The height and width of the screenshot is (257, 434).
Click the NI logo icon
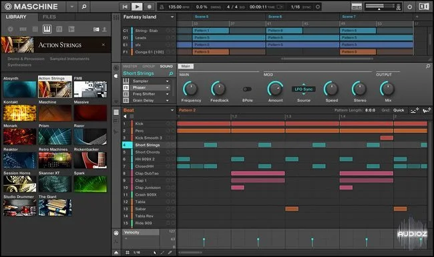coord(423,7)
